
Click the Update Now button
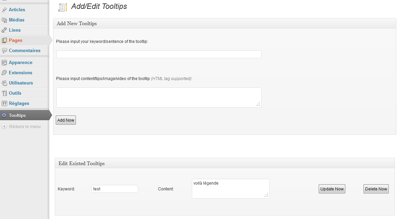[332, 189]
